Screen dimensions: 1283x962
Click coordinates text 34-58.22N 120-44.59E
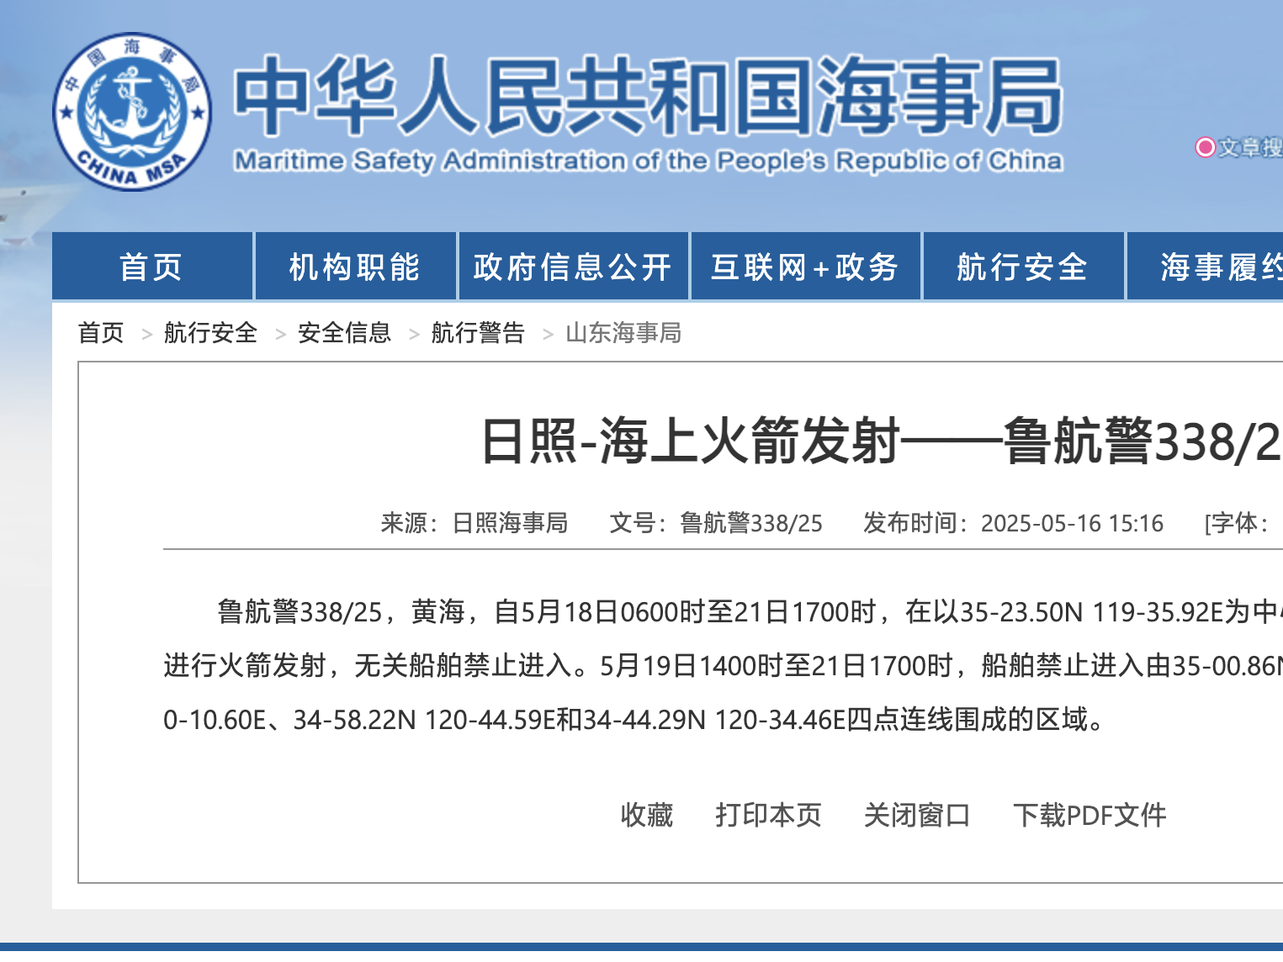pos(424,720)
